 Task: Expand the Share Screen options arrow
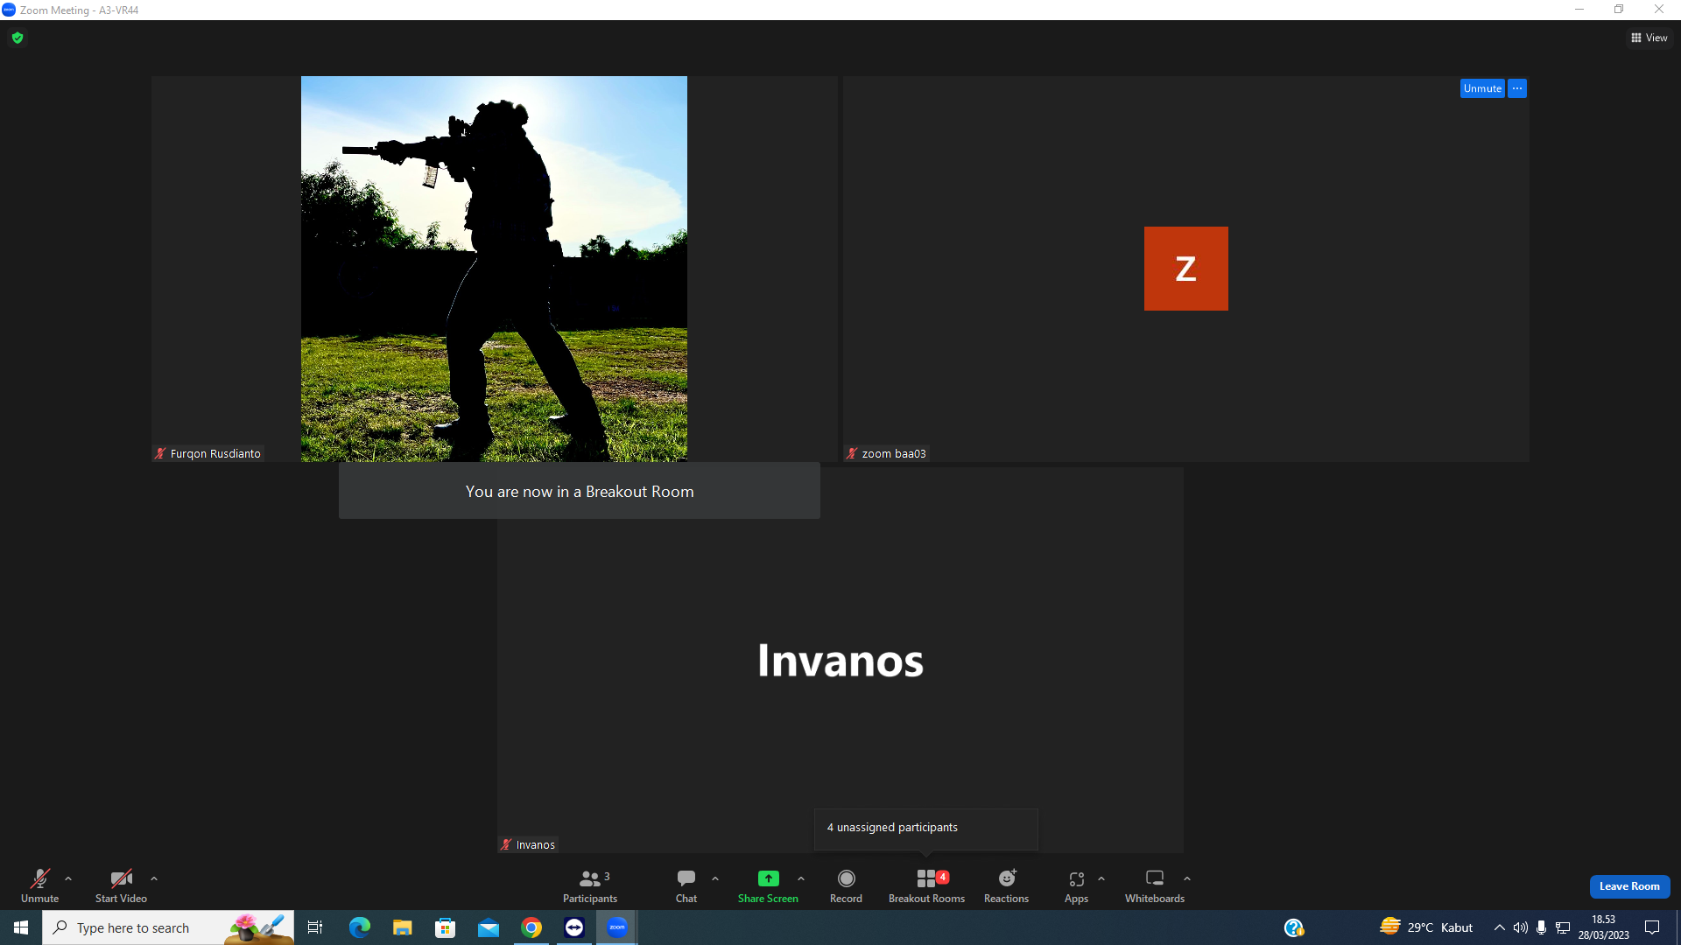[801, 878]
